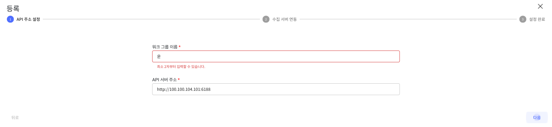552x127 pixels.
Task: Click the red asterisk beside API 서버 주소
Action: pyautogui.click(x=179, y=80)
